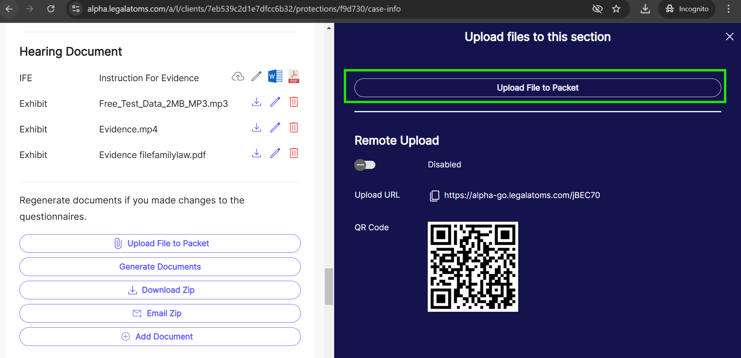Open the alpha-go.legalatoms.com upload URL
Image resolution: width=741 pixels, height=358 pixels.
522,195
